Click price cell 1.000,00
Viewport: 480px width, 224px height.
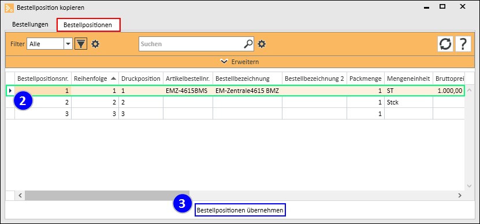point(449,91)
